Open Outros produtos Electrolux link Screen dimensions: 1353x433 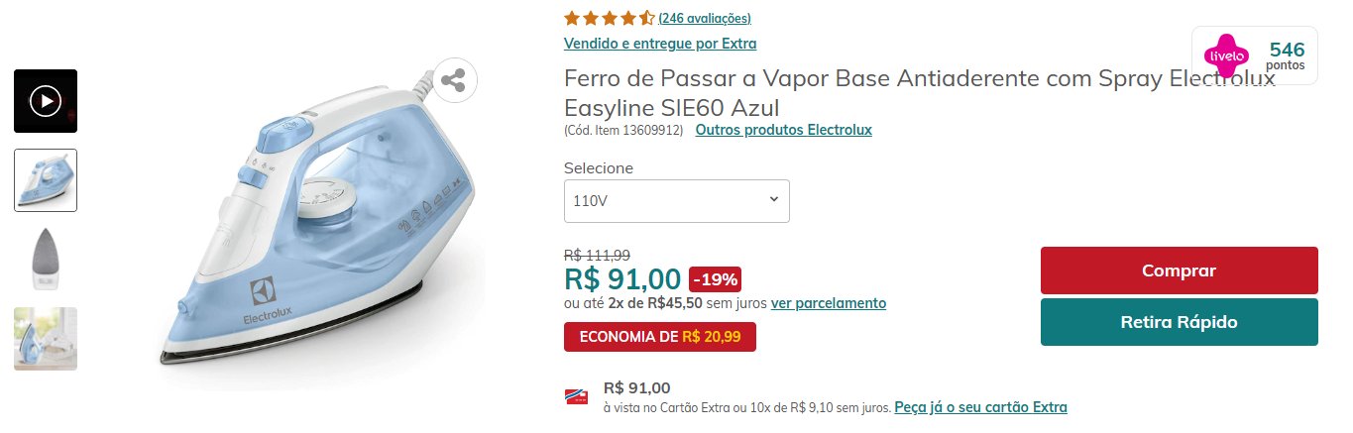pyautogui.click(x=784, y=130)
